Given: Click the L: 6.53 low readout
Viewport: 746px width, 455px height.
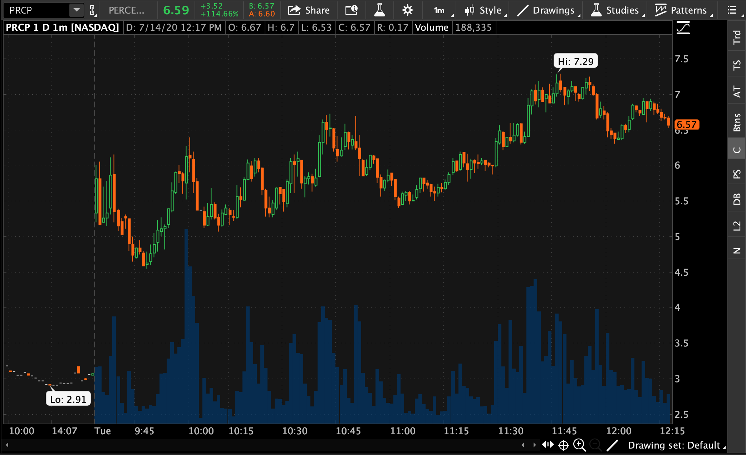Looking at the screenshot, I should (316, 27).
